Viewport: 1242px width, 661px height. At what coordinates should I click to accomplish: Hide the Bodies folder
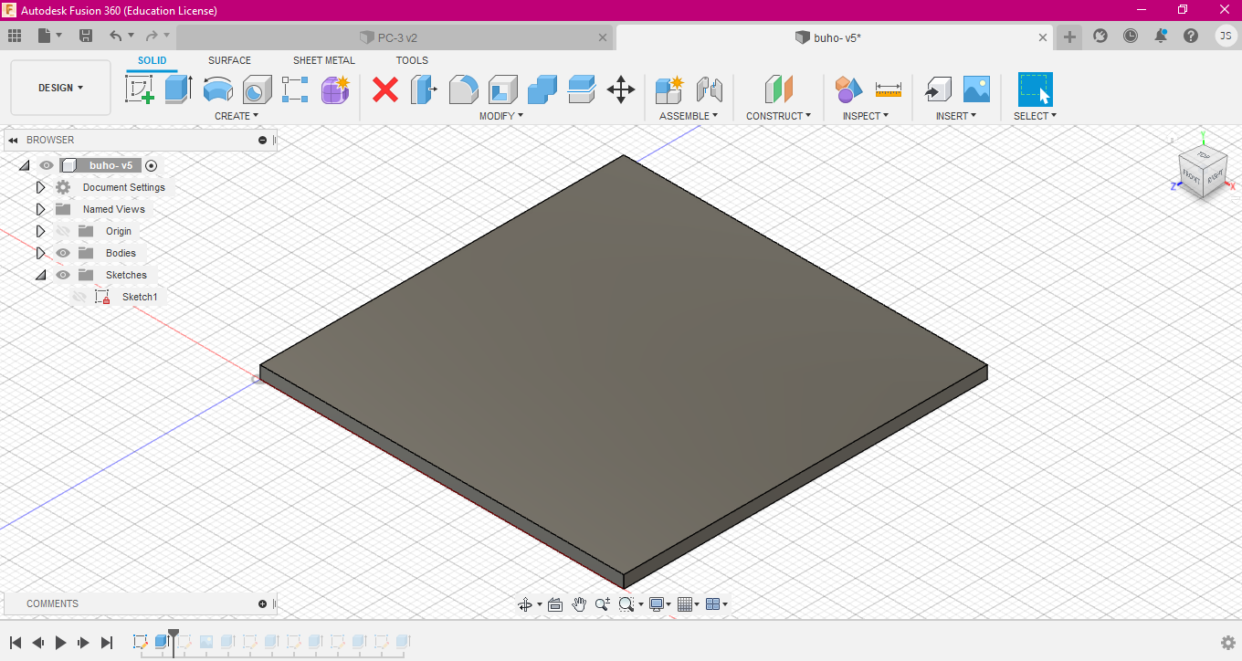pyautogui.click(x=63, y=253)
